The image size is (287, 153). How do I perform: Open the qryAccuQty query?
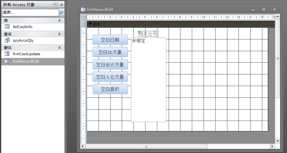pyautogui.click(x=23, y=40)
